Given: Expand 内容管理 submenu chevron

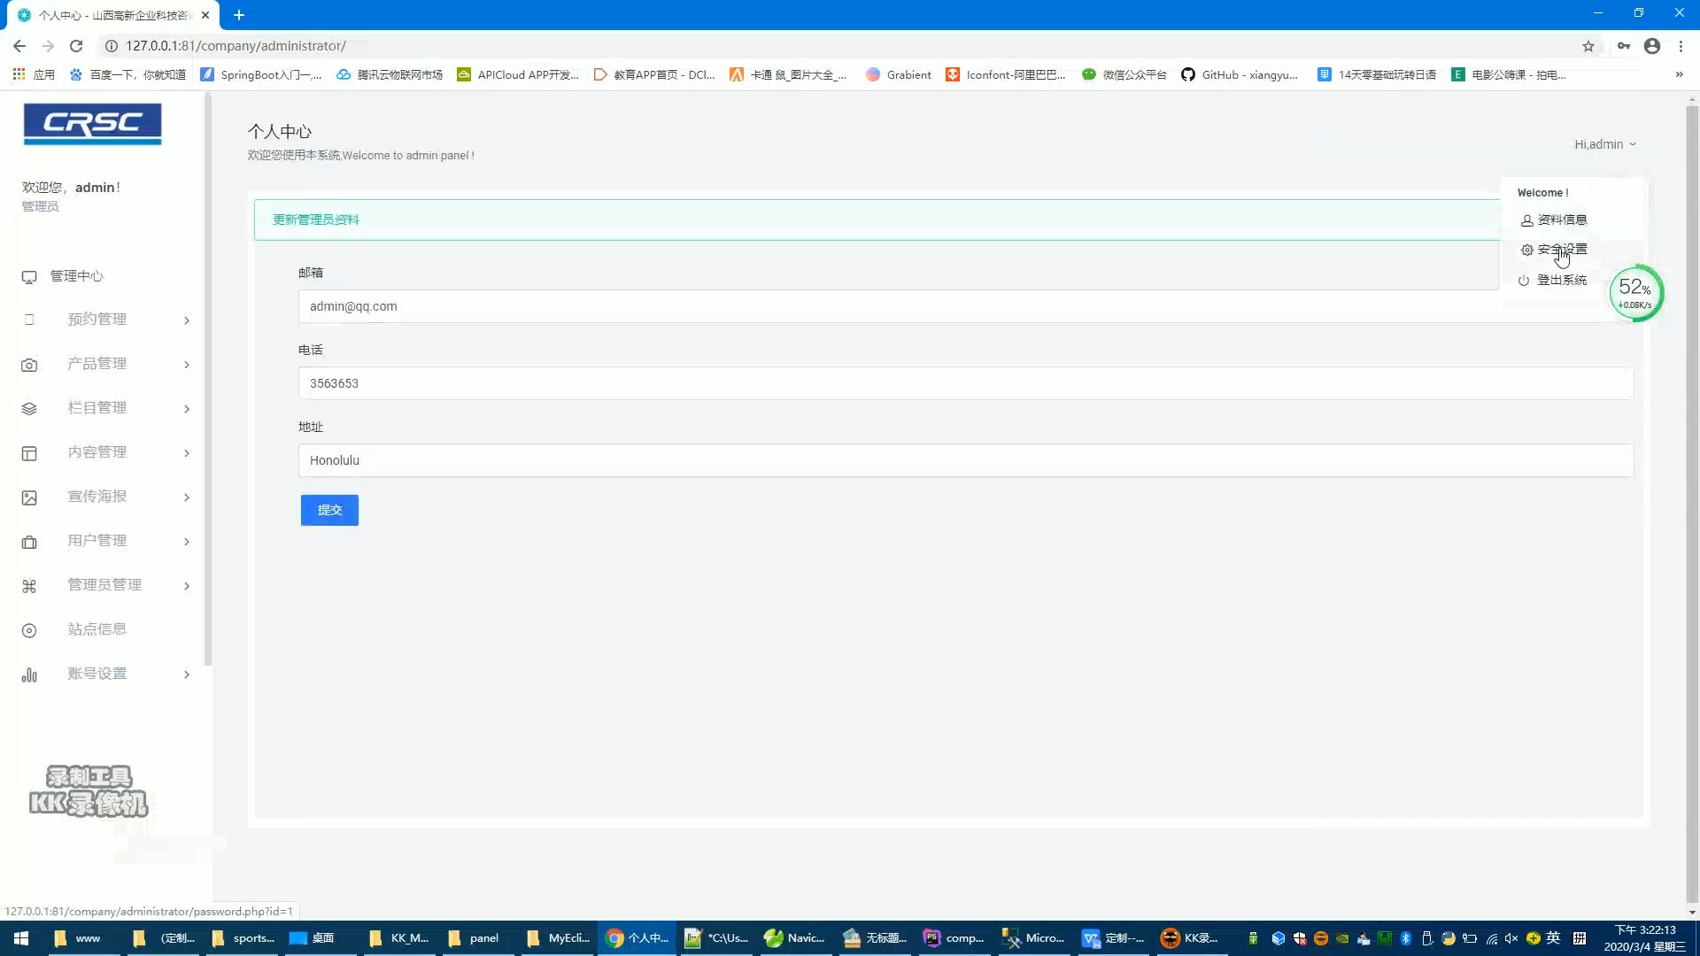Looking at the screenshot, I should point(187,453).
